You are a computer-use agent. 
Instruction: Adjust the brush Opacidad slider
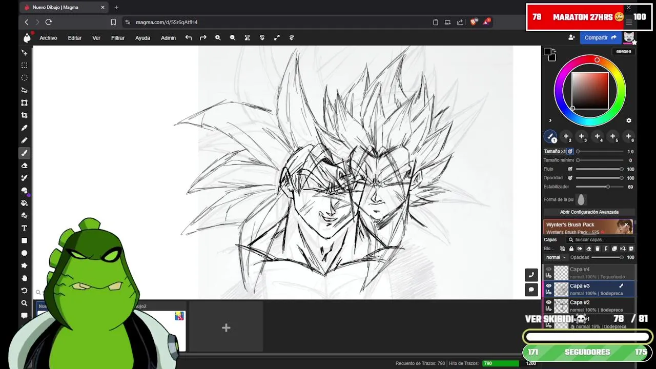click(x=600, y=178)
